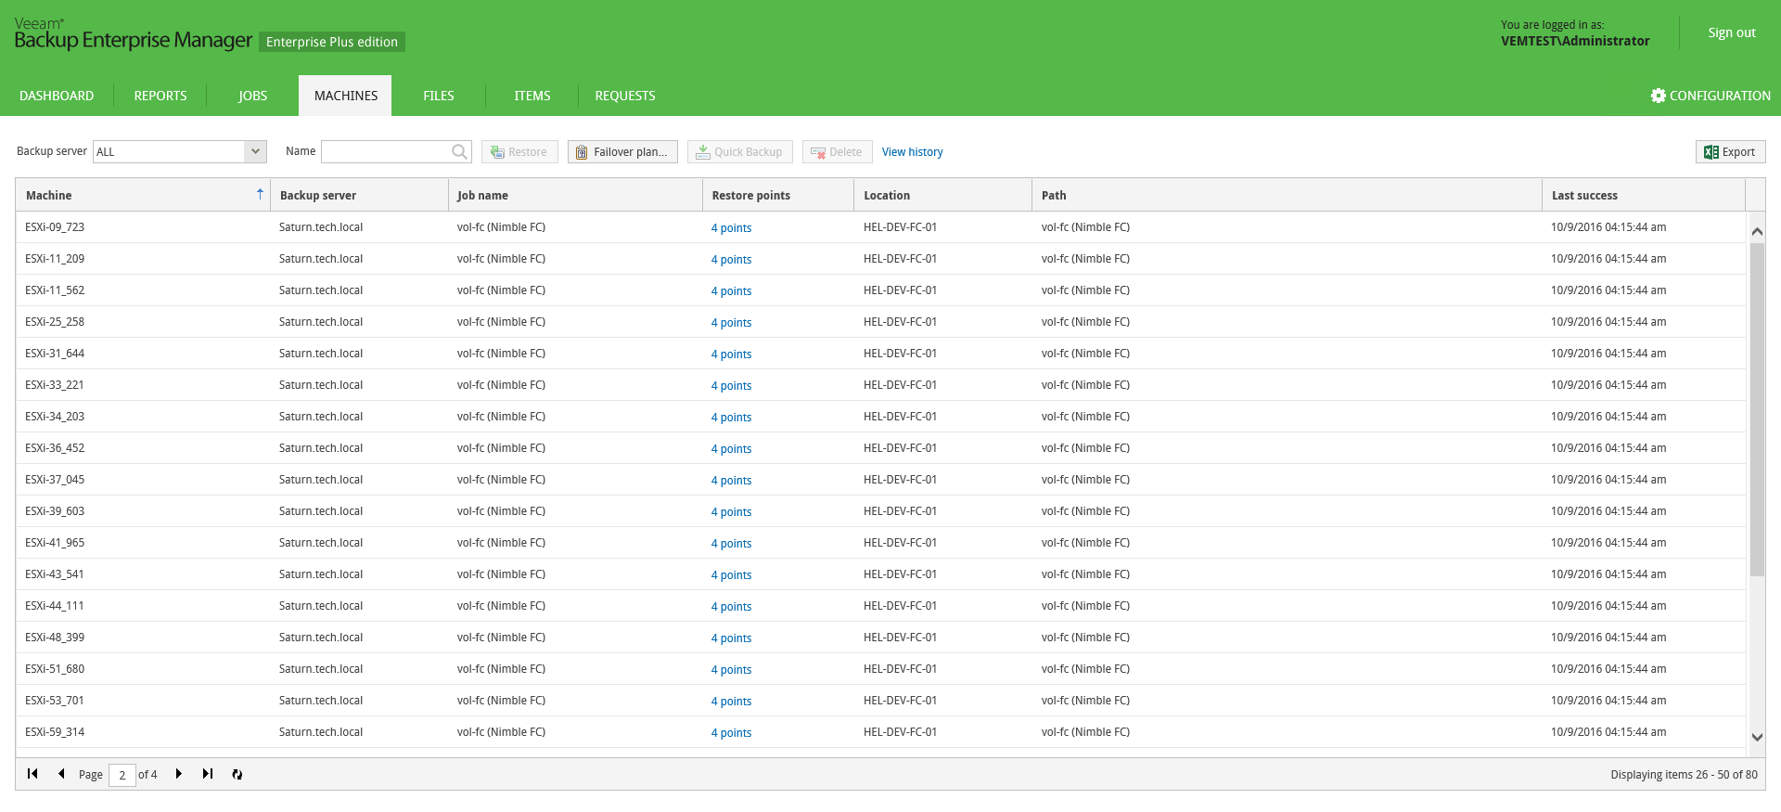Screen dimensions: 1781x812
Task: Sort by Last success column header
Action: pos(1644,195)
